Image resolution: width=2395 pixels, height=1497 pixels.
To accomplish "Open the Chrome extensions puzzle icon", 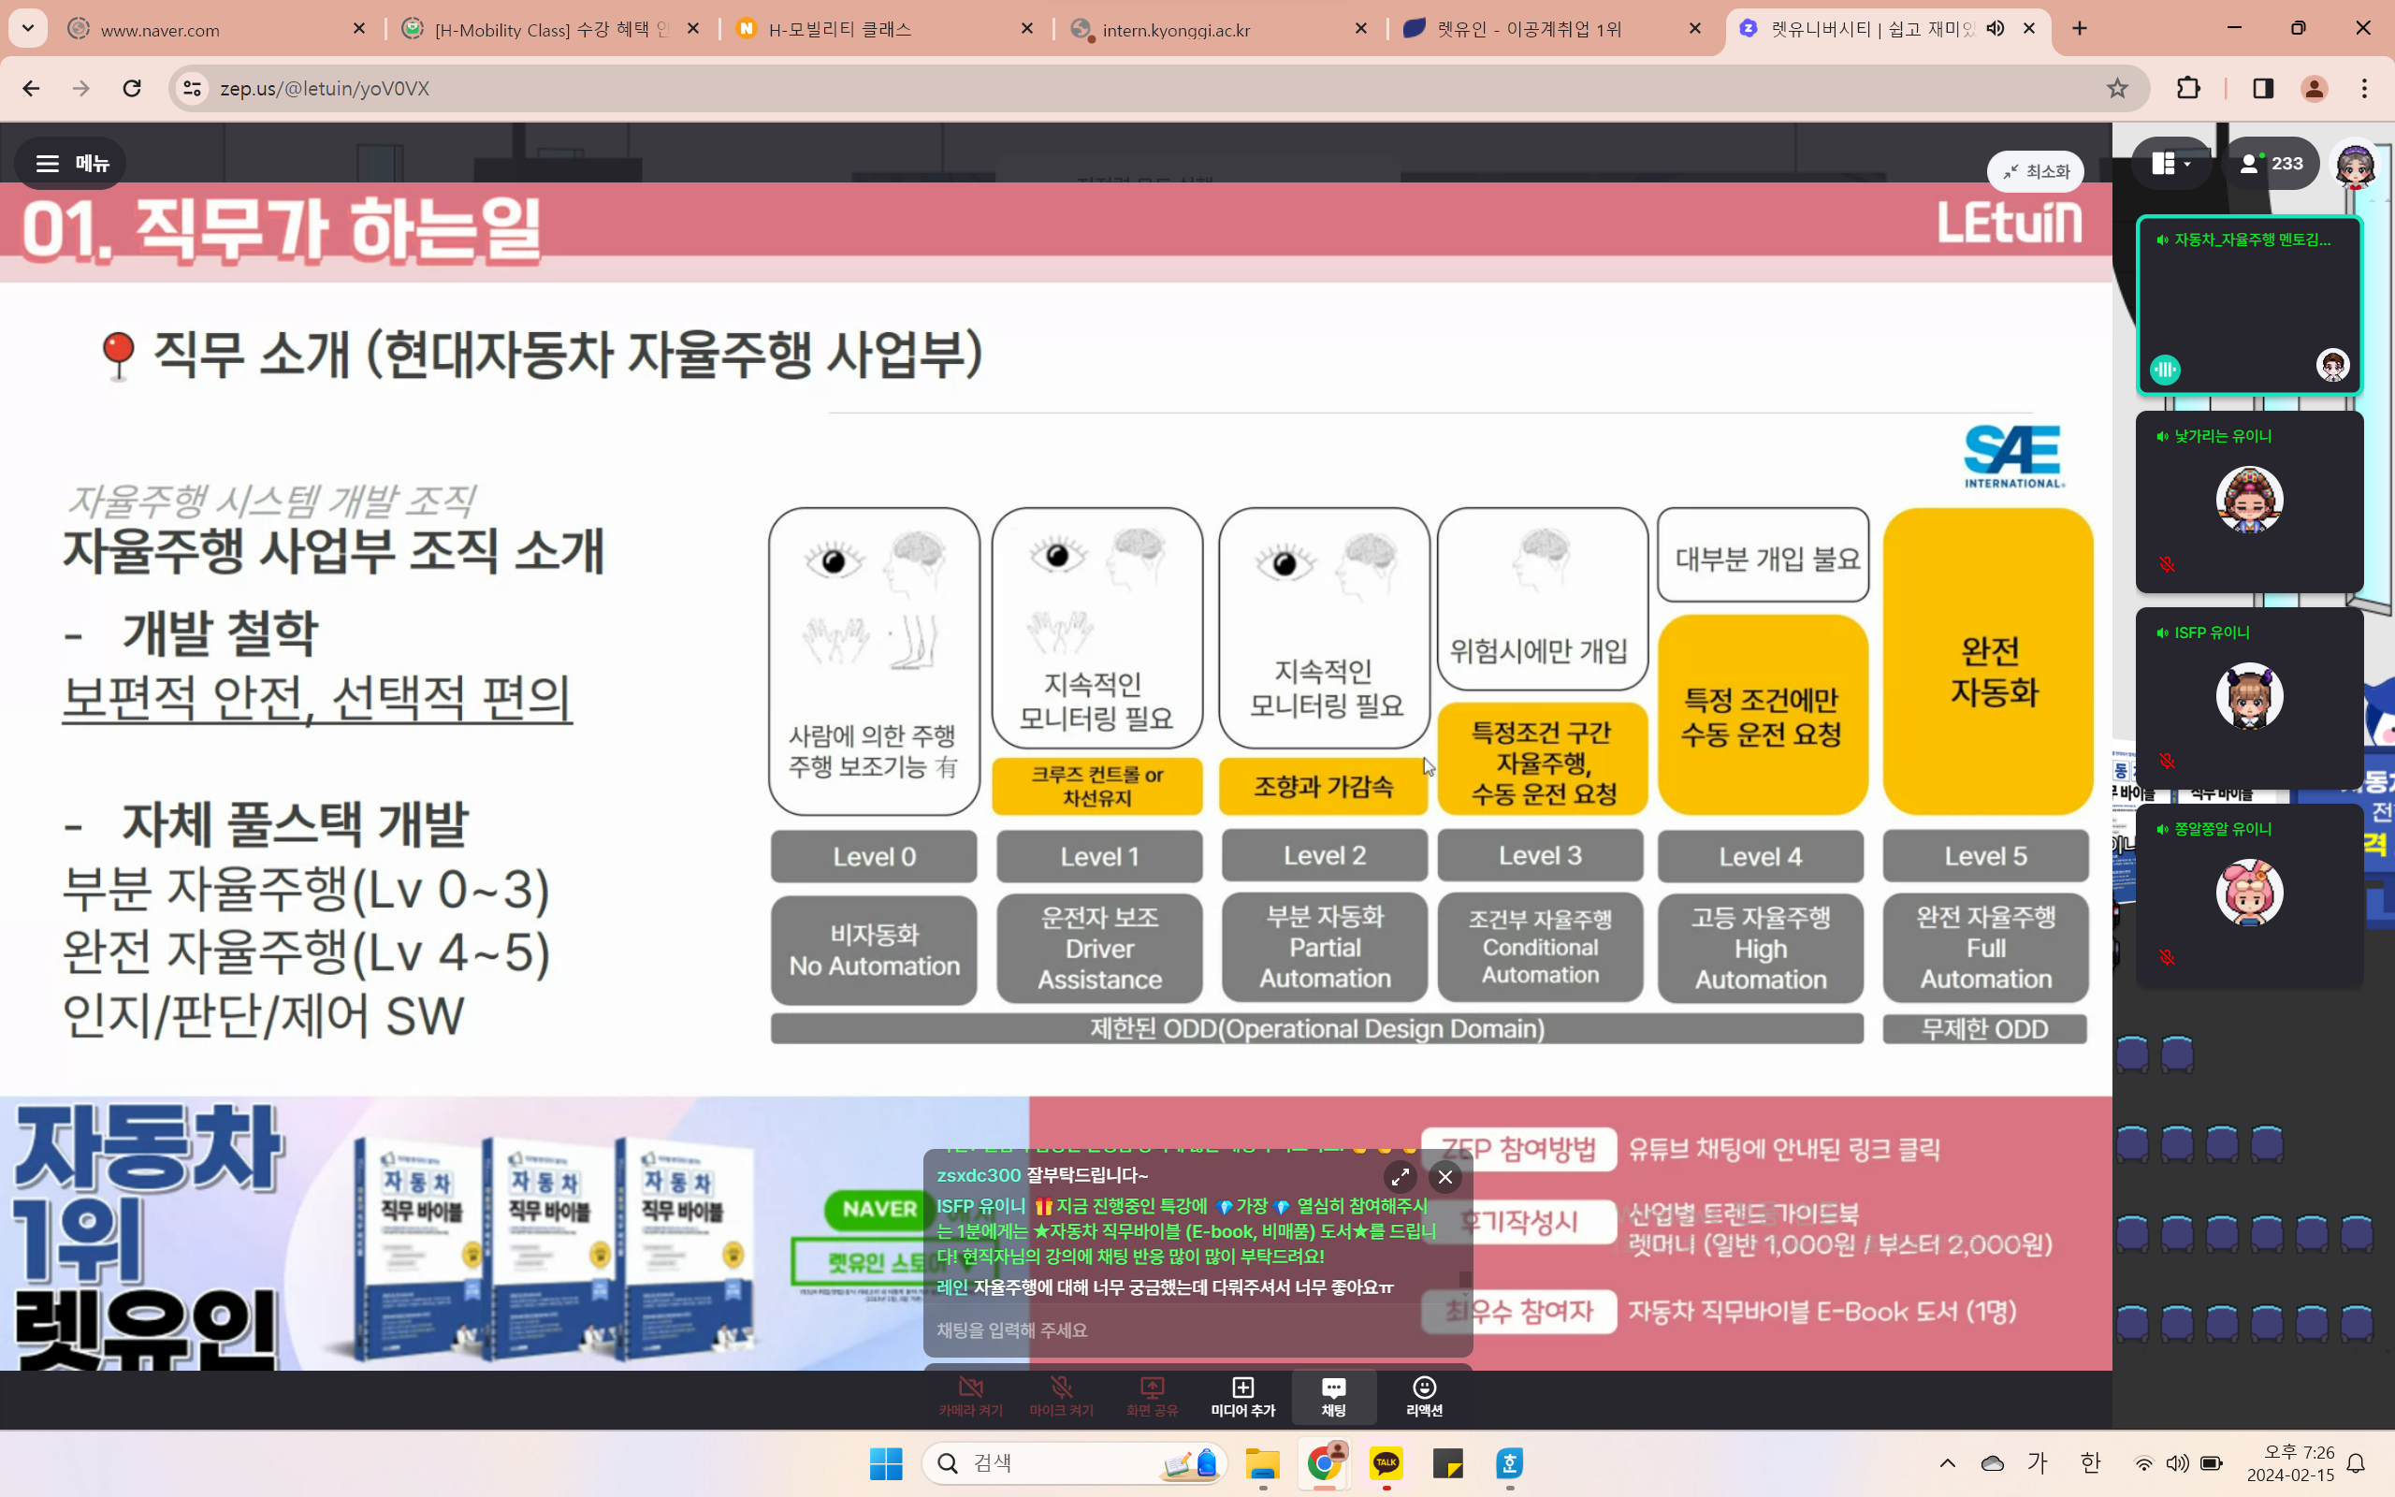I will (2188, 88).
